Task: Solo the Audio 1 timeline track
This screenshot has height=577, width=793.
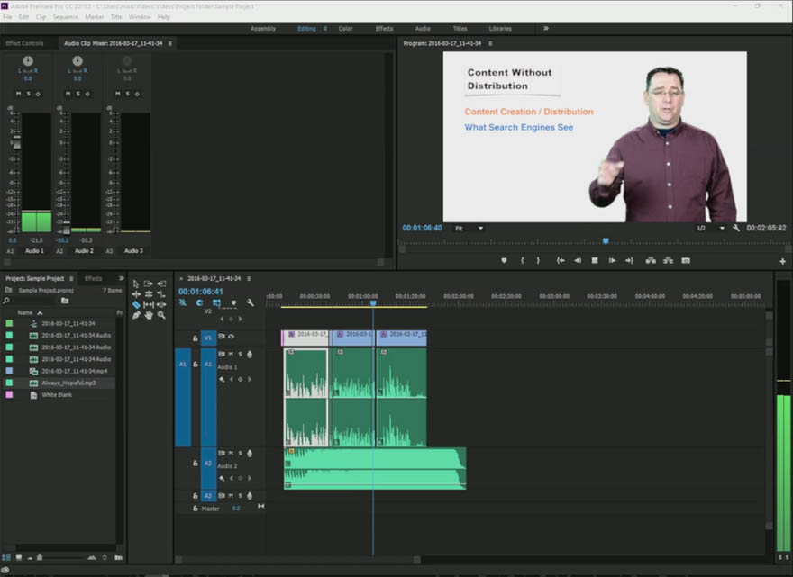Action: coord(241,354)
